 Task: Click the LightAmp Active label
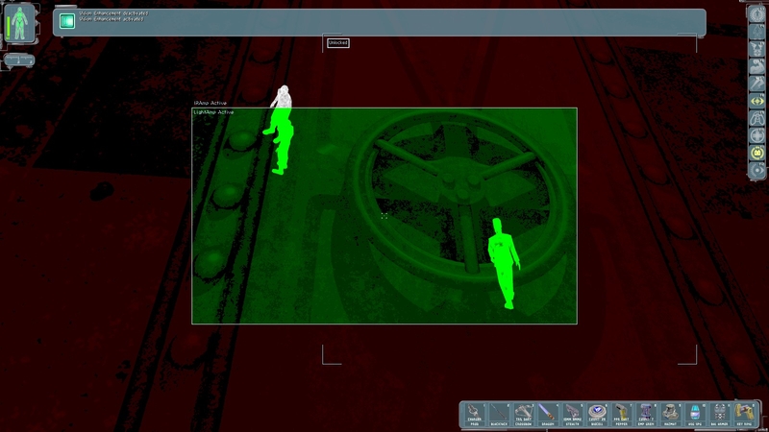coord(213,112)
